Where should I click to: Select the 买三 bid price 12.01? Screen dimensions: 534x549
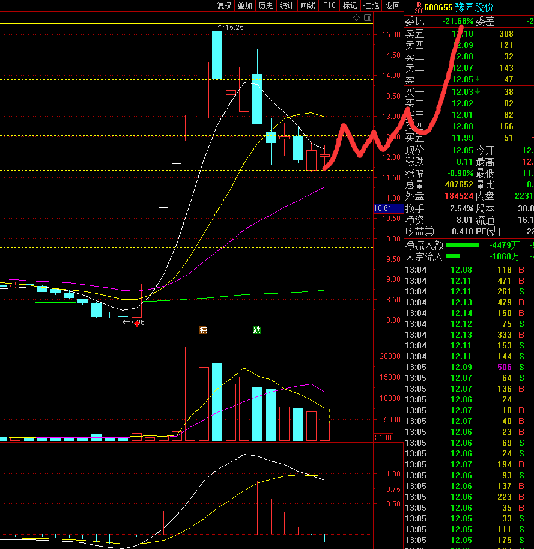click(462, 115)
